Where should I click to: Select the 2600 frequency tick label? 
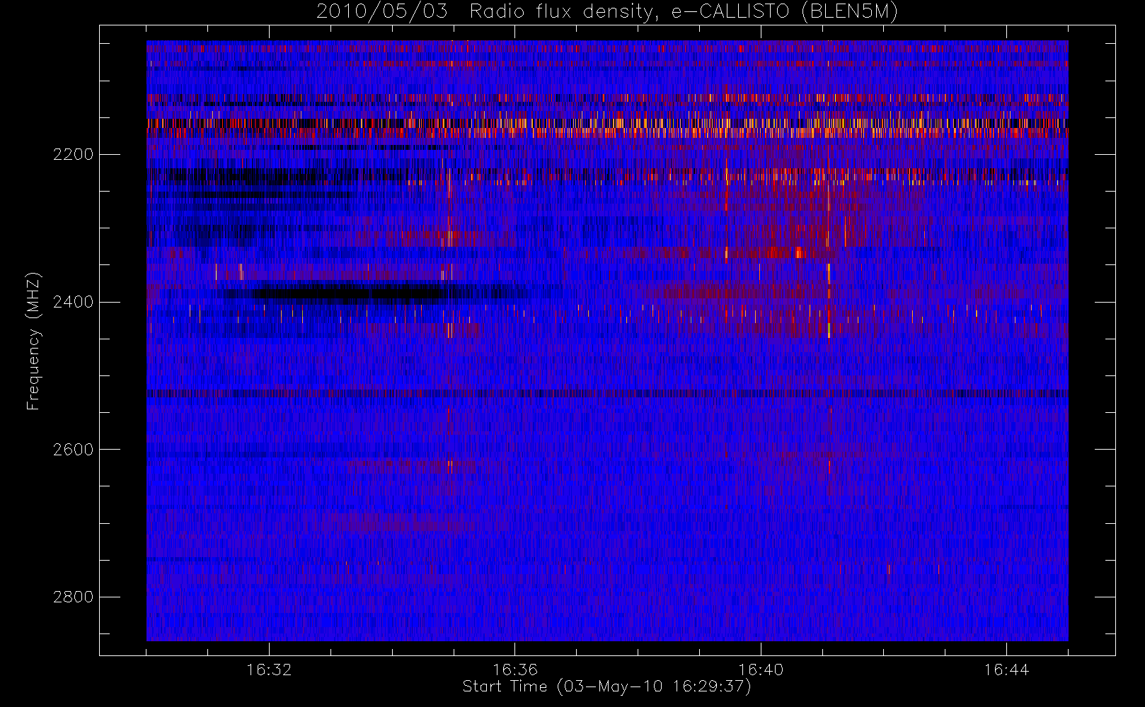click(x=73, y=450)
